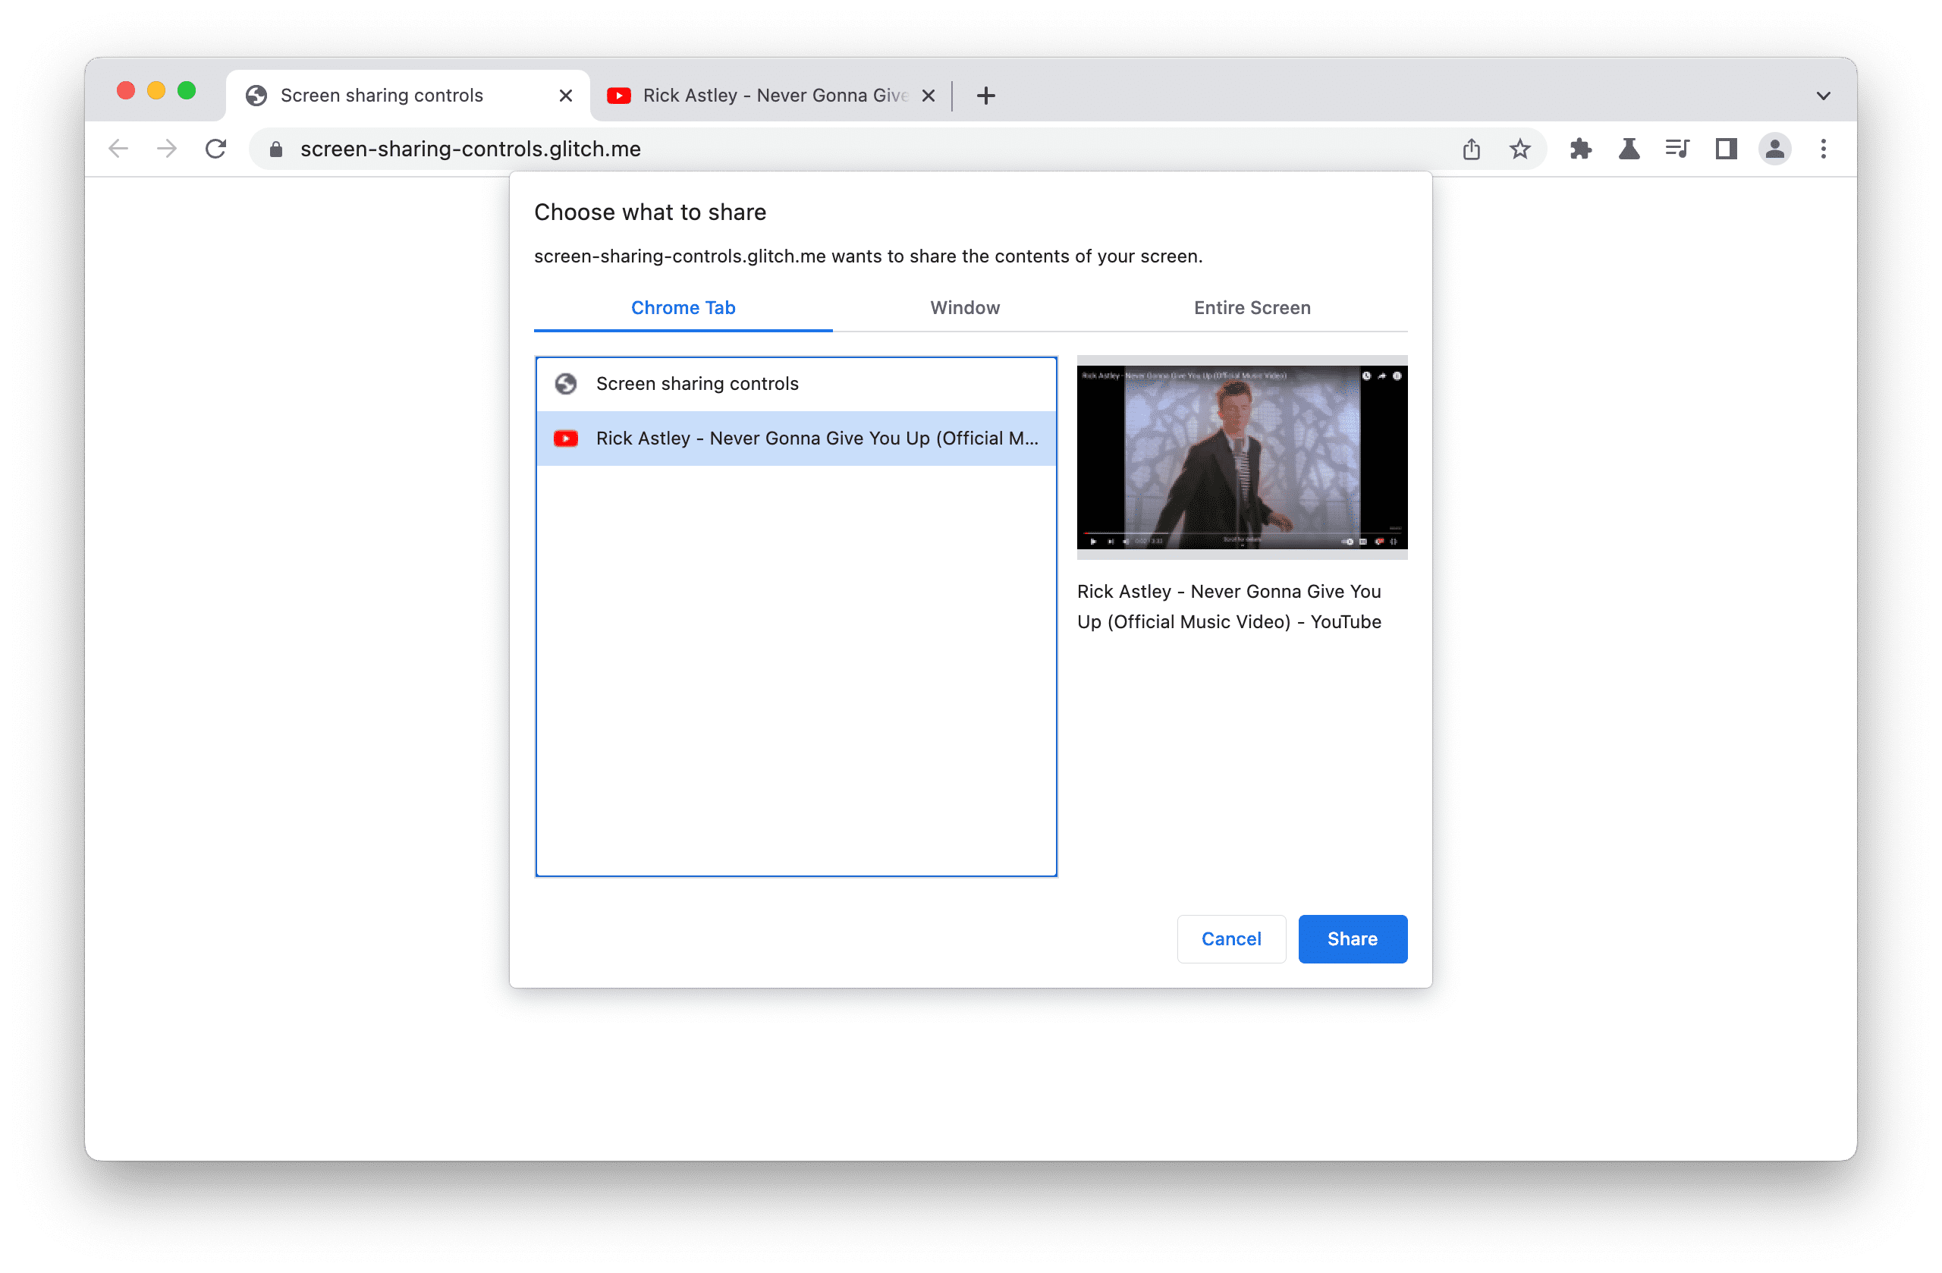Viewport: 1942px width, 1273px height.
Task: Select the Chrome Tab tab
Action: pos(683,307)
